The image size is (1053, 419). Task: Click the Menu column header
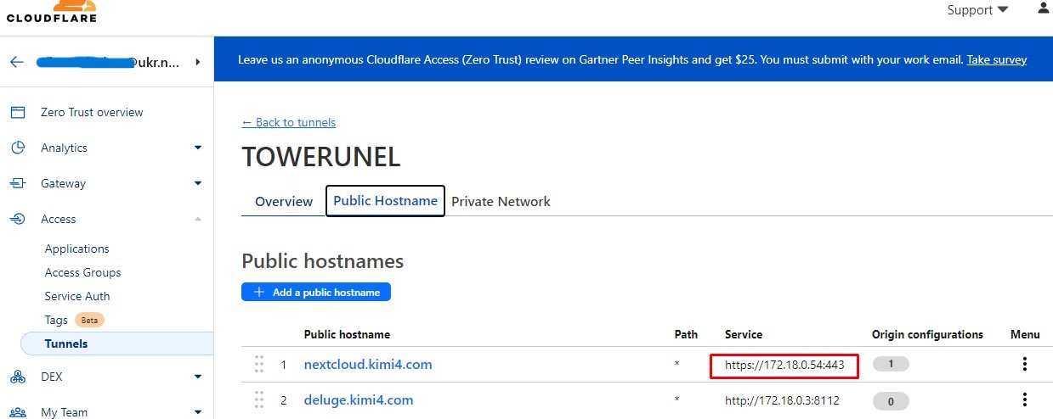click(1025, 334)
